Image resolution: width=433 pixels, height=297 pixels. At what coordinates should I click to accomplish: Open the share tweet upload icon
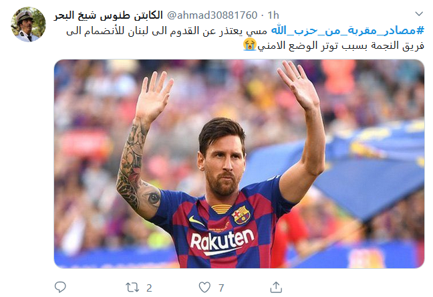coord(276,287)
